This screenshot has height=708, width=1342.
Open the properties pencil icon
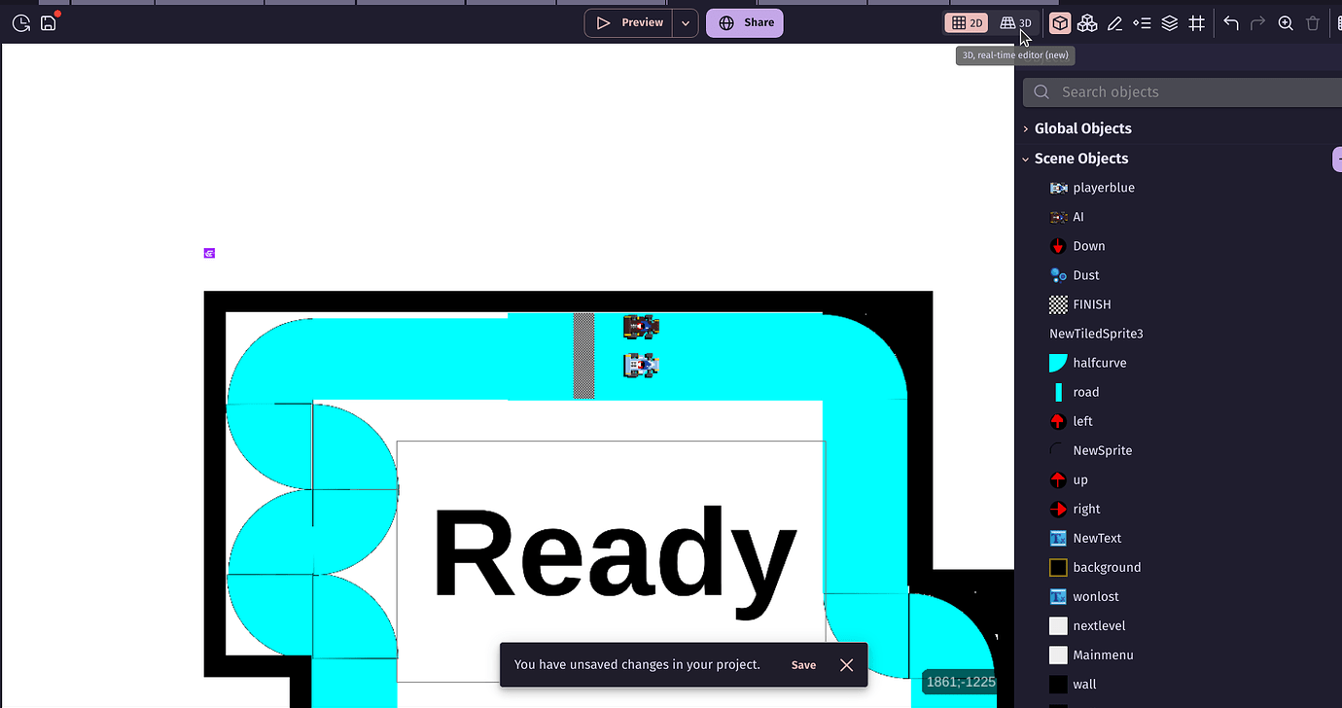point(1114,23)
